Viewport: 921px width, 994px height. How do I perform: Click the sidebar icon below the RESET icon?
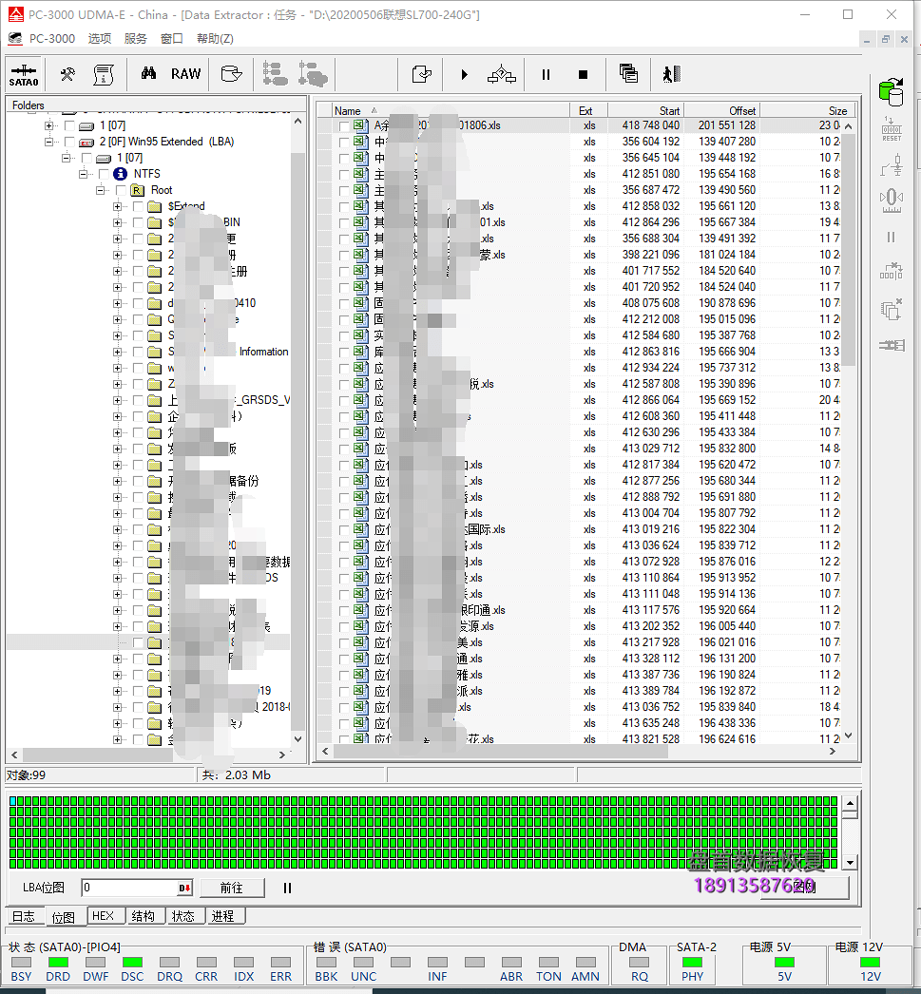(892, 165)
